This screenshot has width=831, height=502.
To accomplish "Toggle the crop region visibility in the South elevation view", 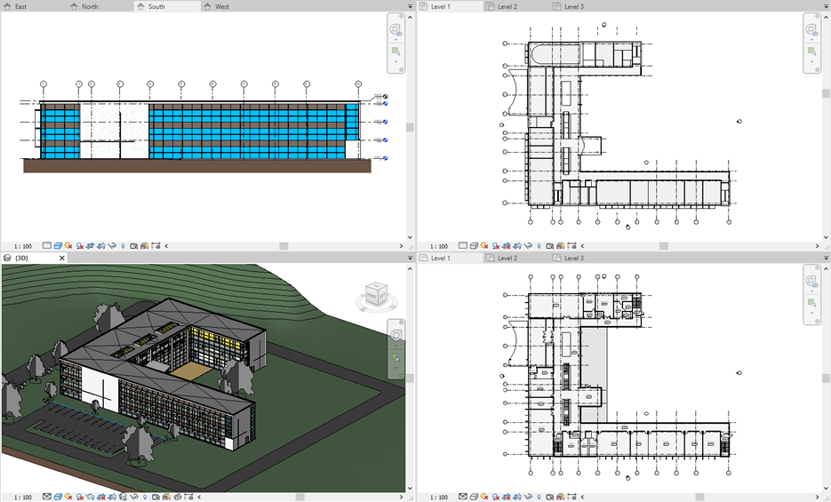I will (x=101, y=245).
